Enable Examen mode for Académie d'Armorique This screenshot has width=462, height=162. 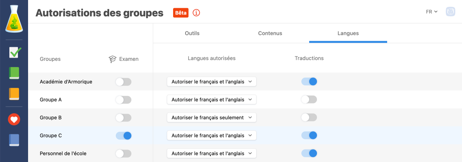(124, 82)
